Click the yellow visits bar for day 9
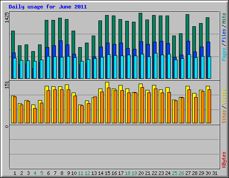 pos(67,87)
